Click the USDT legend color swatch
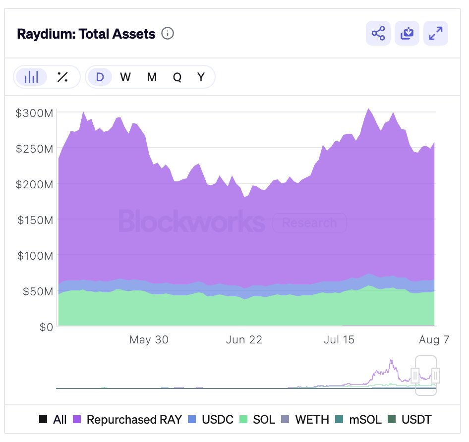This screenshot has width=469, height=442. [392, 420]
